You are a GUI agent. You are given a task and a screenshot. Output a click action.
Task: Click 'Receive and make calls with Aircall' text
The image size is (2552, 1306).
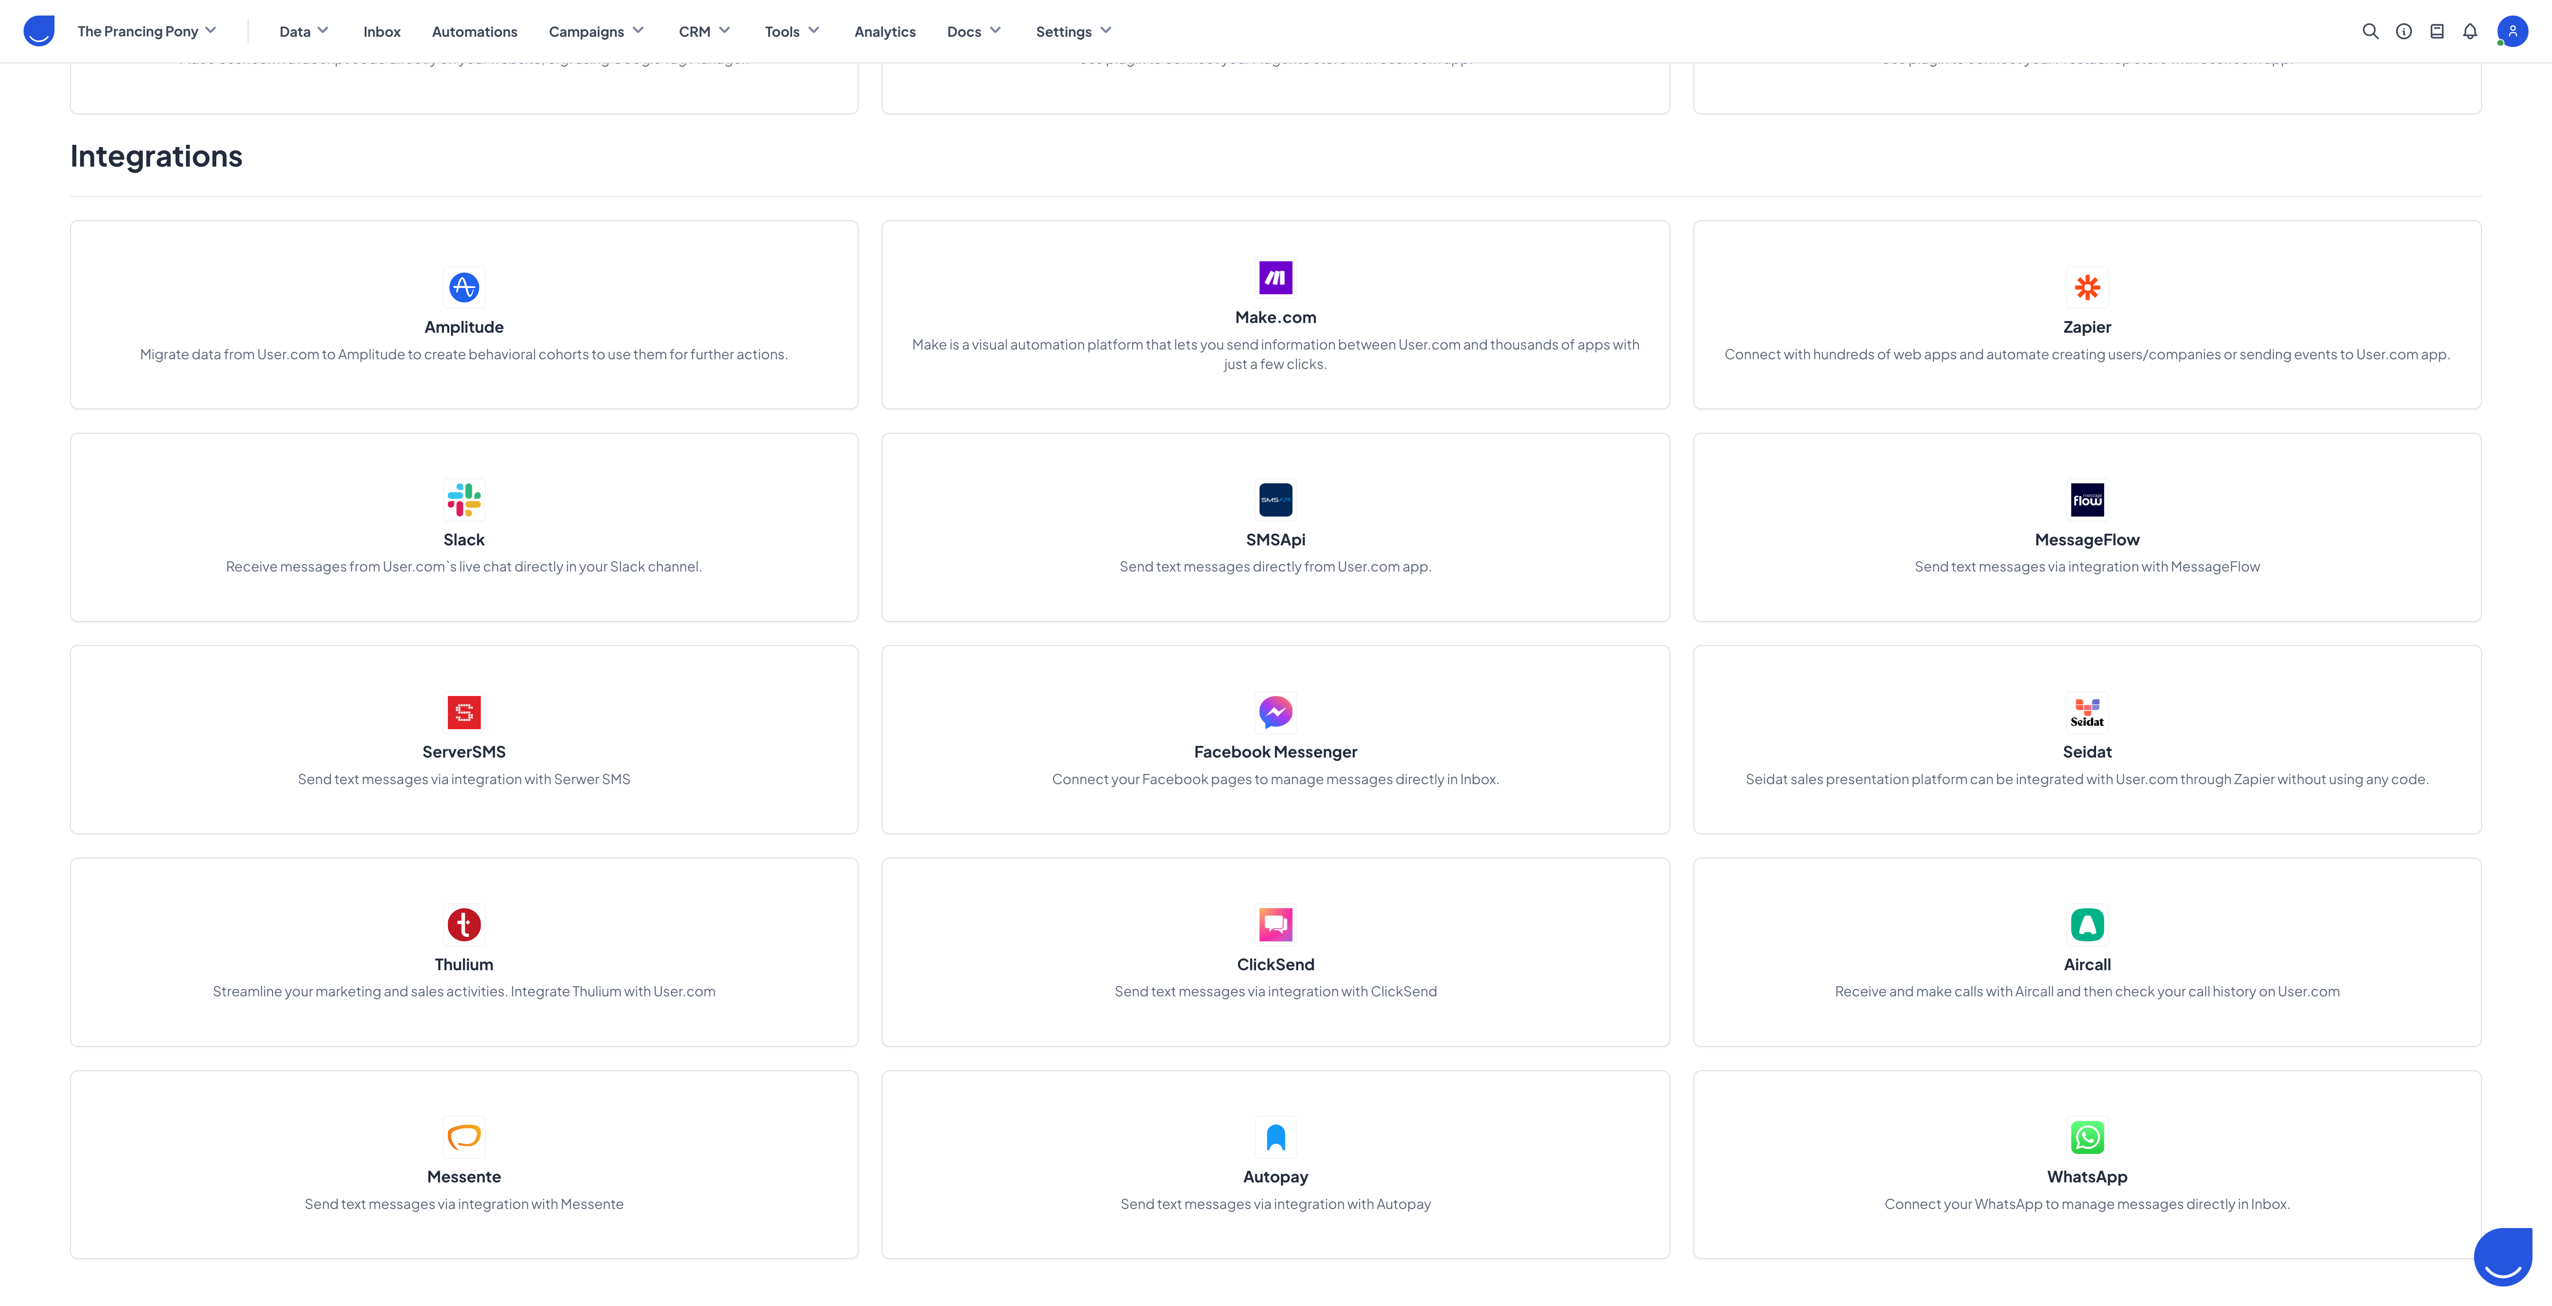2086,992
